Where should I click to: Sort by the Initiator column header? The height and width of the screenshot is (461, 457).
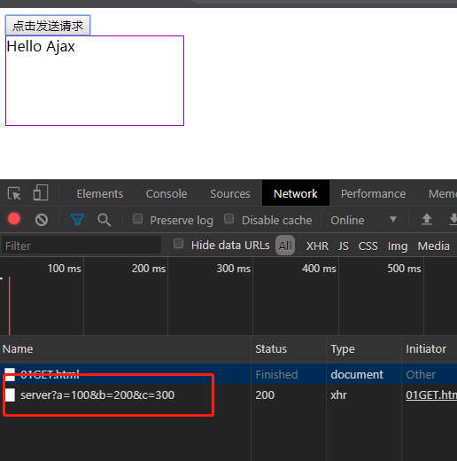[x=430, y=348]
